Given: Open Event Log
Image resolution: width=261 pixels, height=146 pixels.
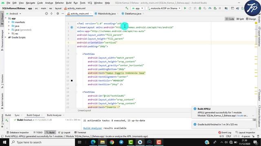Looking at the screenshot, I should click(225, 133).
